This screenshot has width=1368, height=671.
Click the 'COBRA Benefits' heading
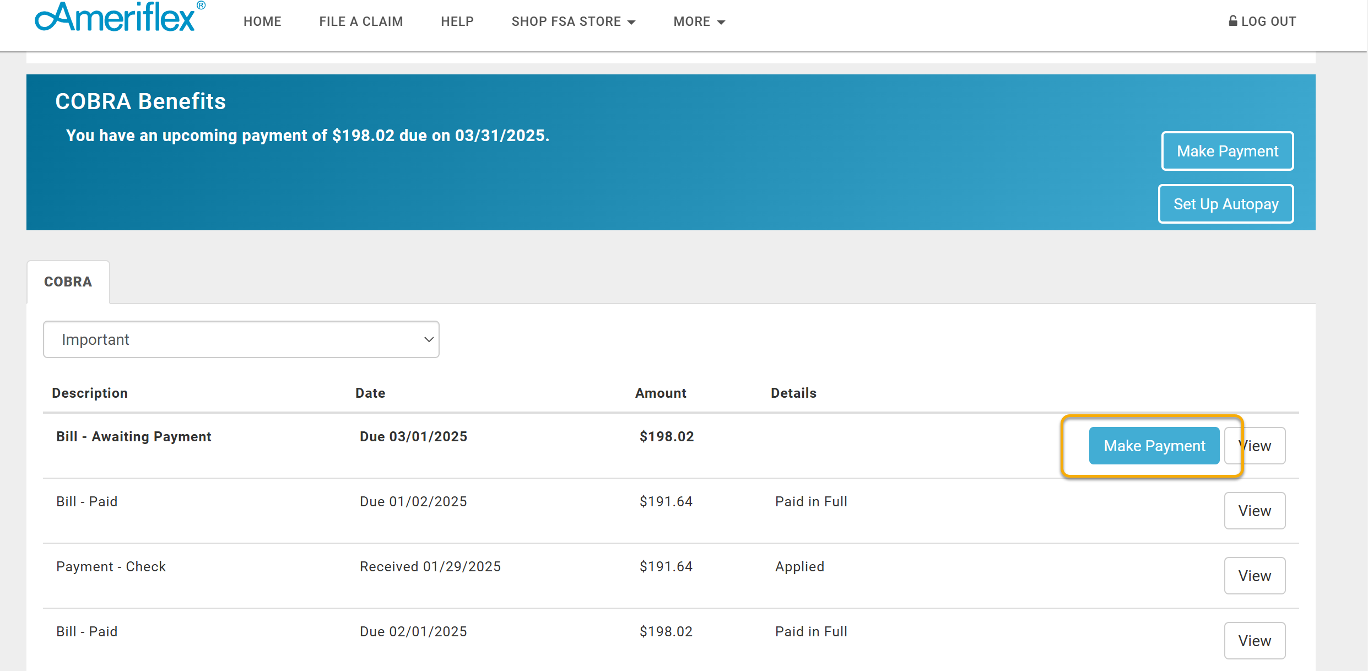click(140, 101)
